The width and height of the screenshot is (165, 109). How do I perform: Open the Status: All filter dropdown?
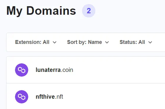coord(136,42)
